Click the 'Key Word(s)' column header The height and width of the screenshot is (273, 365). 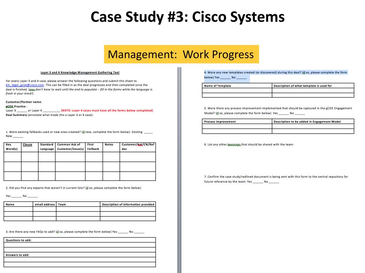(12, 147)
